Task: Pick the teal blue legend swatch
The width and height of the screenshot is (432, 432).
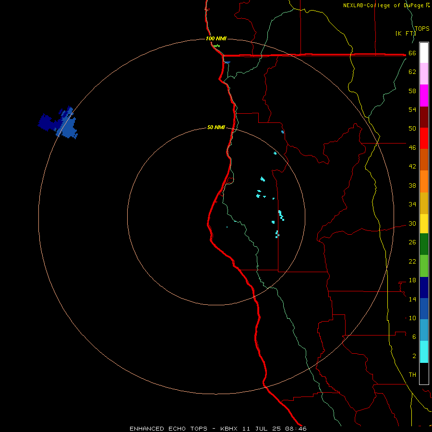Action: coord(424,330)
